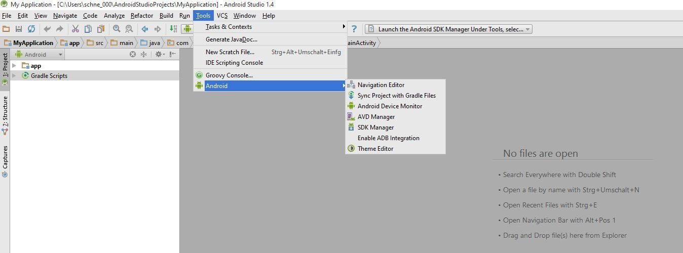Open the Project panel gear settings

160,55
